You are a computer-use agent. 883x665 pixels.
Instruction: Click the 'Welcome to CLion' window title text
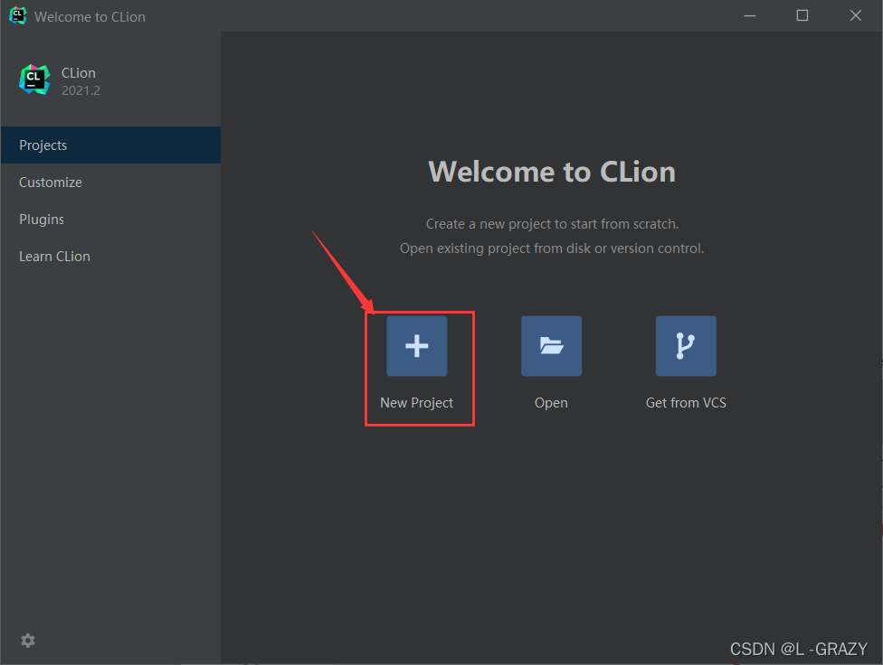[90, 17]
